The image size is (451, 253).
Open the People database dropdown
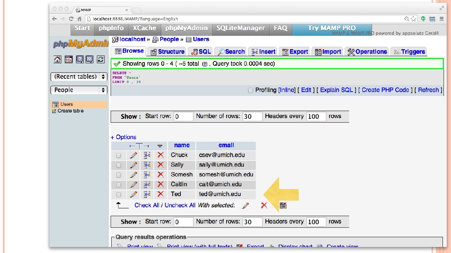(x=79, y=90)
